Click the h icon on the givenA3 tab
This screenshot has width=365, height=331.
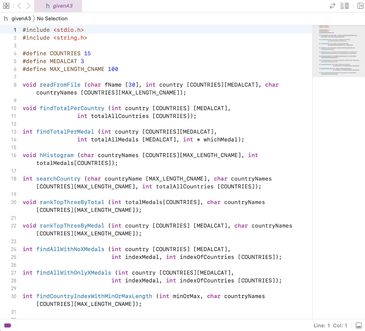48,6
